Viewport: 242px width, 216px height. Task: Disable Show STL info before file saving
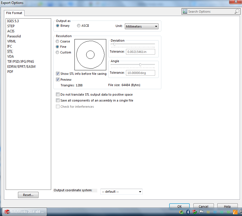(x=58, y=74)
